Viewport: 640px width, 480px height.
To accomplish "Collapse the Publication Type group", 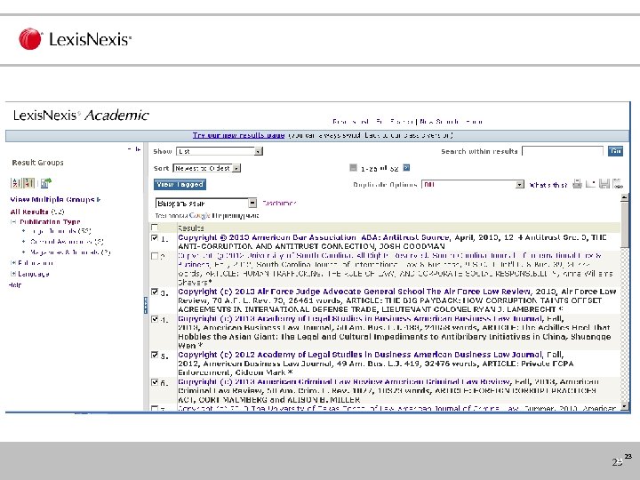I will click(13, 221).
